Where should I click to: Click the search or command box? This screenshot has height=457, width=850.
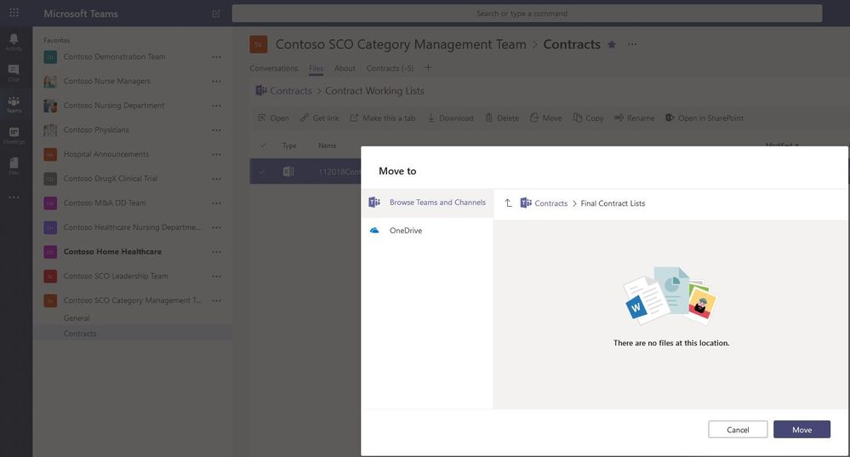[x=527, y=14]
